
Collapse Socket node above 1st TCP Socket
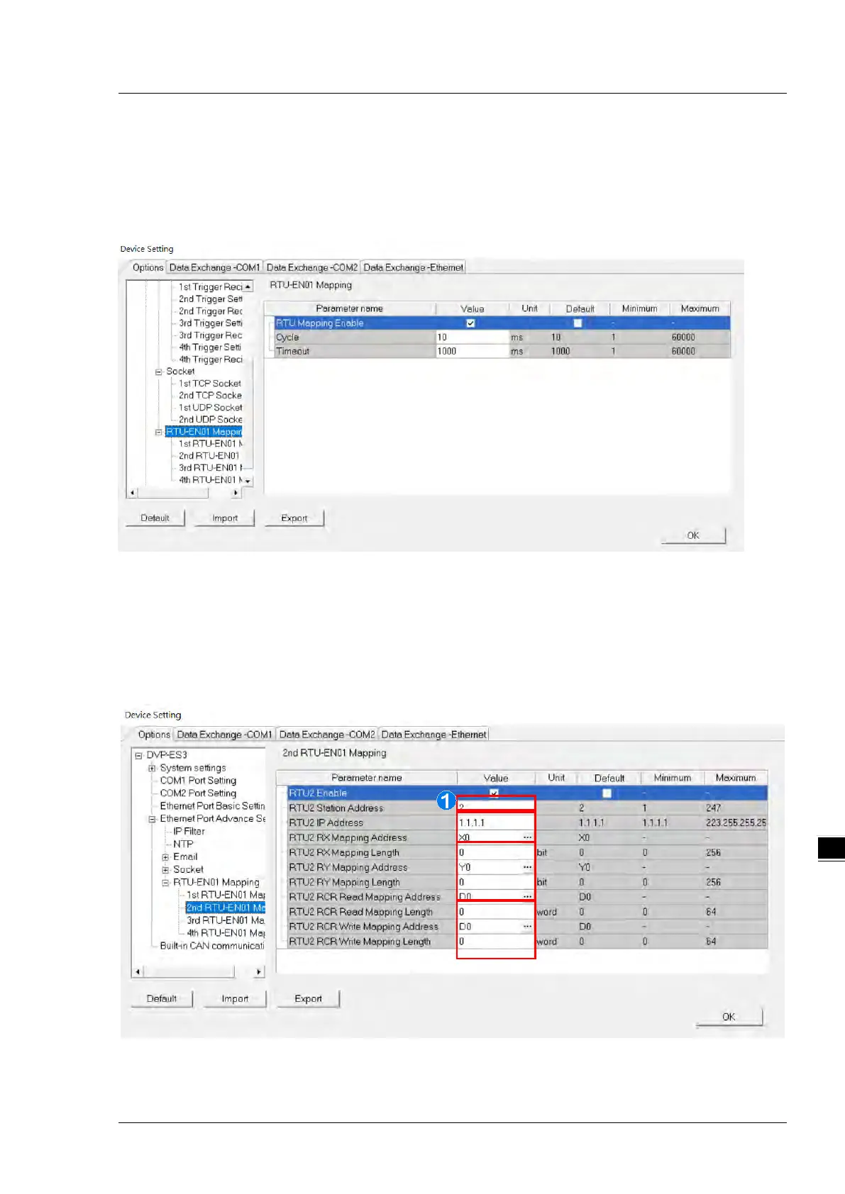click(x=159, y=372)
